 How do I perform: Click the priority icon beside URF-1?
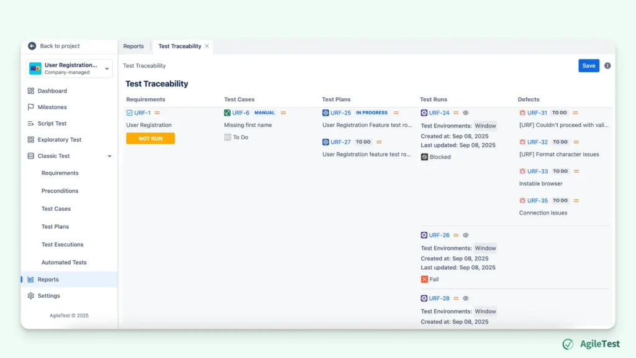[x=157, y=113]
